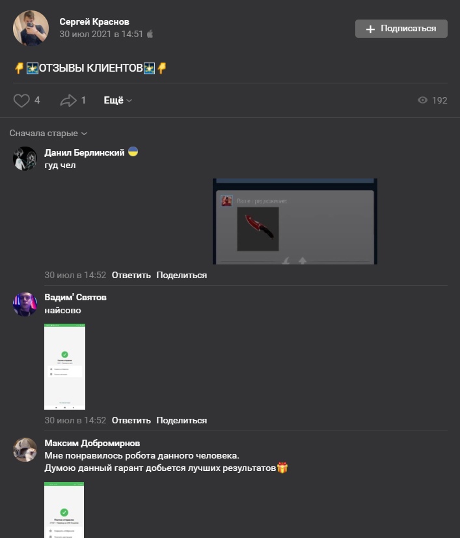This screenshot has height=538, width=460.
Task: Click the Apple device icon beside post date
Action: pos(150,34)
